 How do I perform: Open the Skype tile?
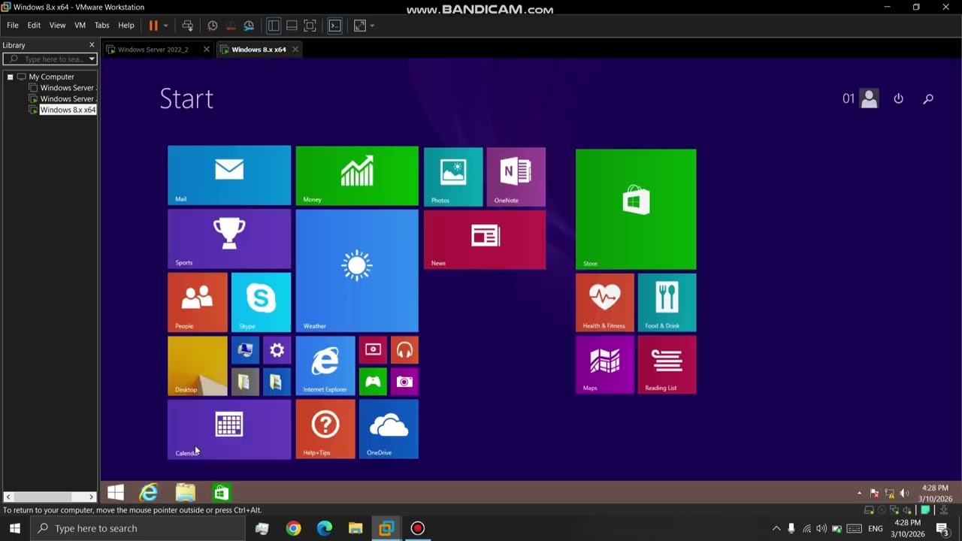[x=261, y=302]
